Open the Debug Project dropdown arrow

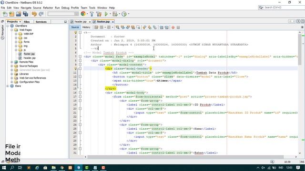point(120,14)
